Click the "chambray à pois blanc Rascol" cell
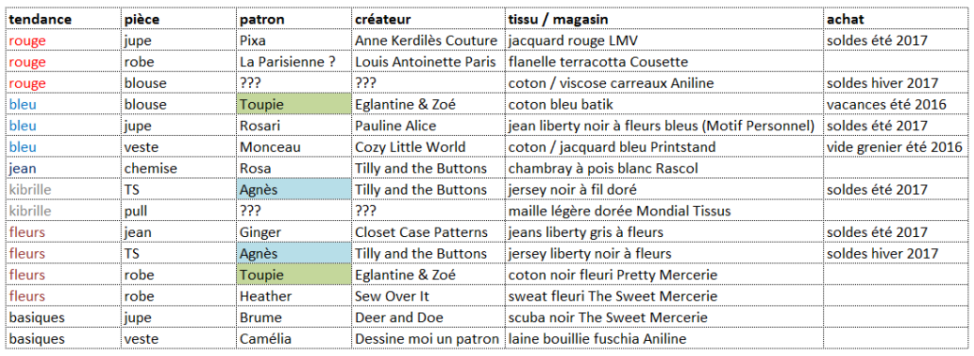 [x=665, y=168]
